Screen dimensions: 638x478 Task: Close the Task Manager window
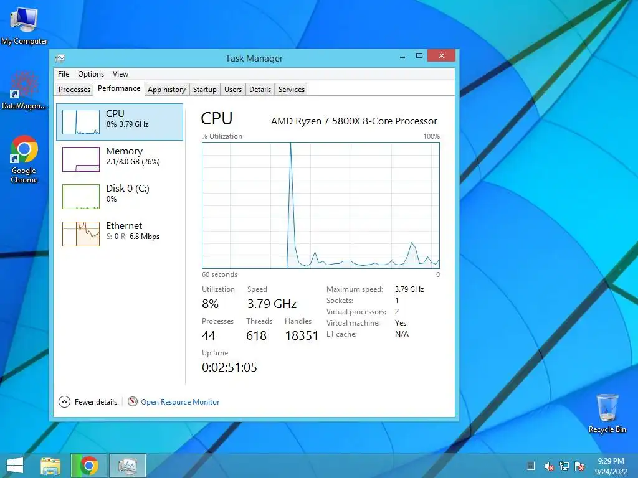pos(442,55)
